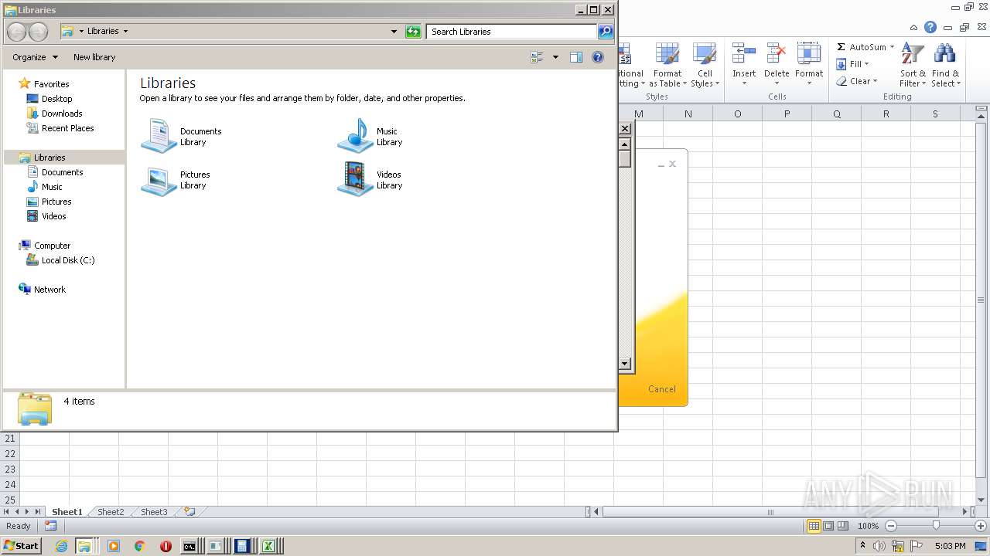Open the view options dropdown arrow in Explorer
The image size is (990, 556).
tap(555, 57)
